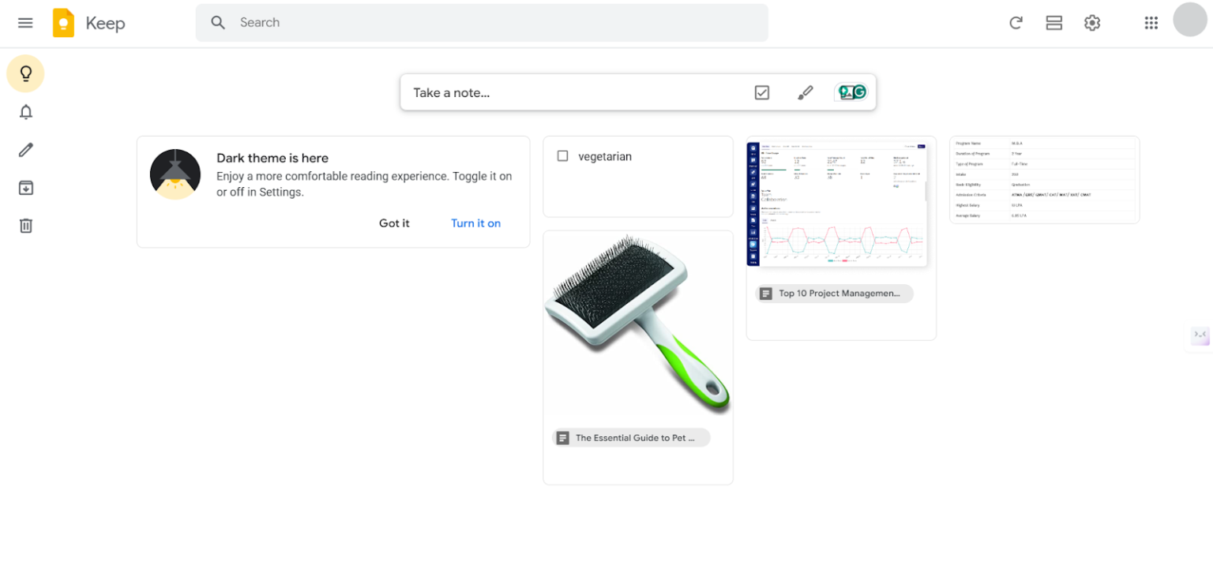Viewport: 1213px width, 569px height.
Task: Create a new list with checkbox icon
Action: [x=761, y=92]
